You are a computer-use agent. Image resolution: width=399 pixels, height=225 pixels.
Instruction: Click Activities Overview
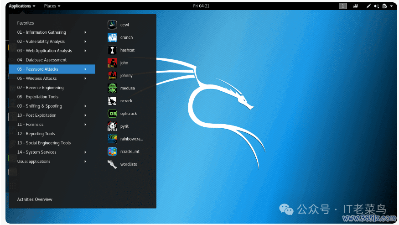[35, 199]
